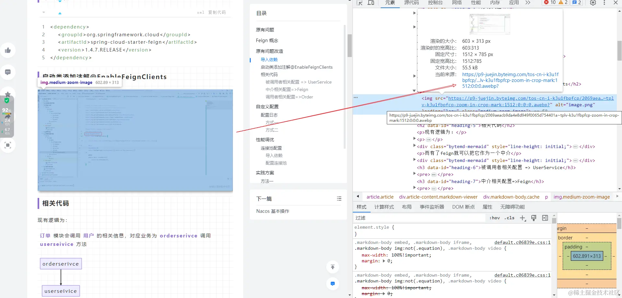The image size is (622, 298).
Task: Close the DevTools panel
Action: tap(616, 3)
